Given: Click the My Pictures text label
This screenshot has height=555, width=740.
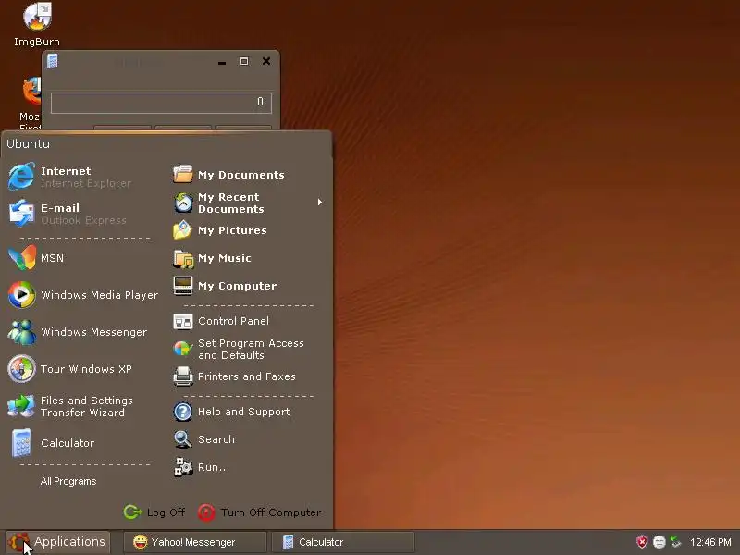Looking at the screenshot, I should pos(232,230).
